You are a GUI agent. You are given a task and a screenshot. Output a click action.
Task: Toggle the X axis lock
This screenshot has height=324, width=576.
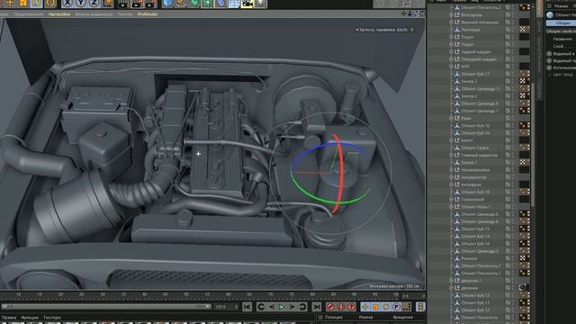67,4
